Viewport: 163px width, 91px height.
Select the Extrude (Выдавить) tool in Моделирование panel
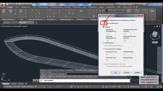10,11
